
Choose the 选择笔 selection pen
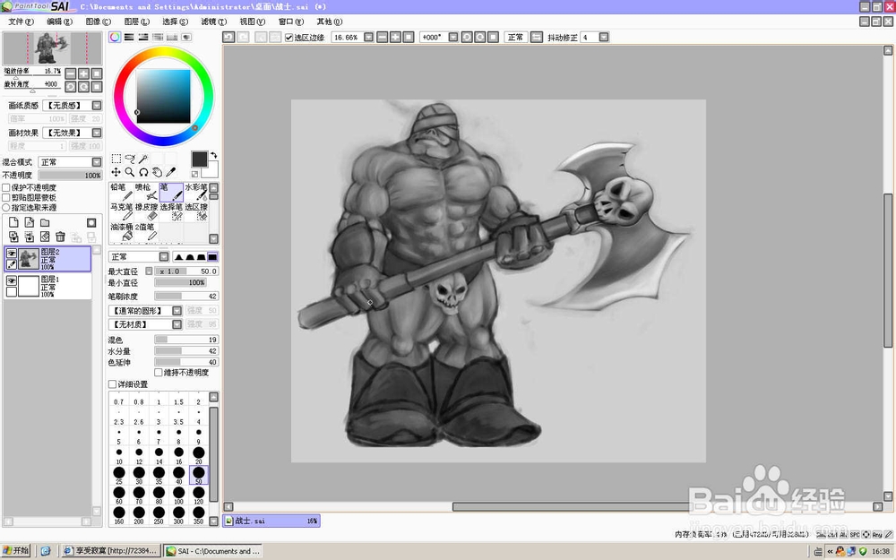point(171,211)
